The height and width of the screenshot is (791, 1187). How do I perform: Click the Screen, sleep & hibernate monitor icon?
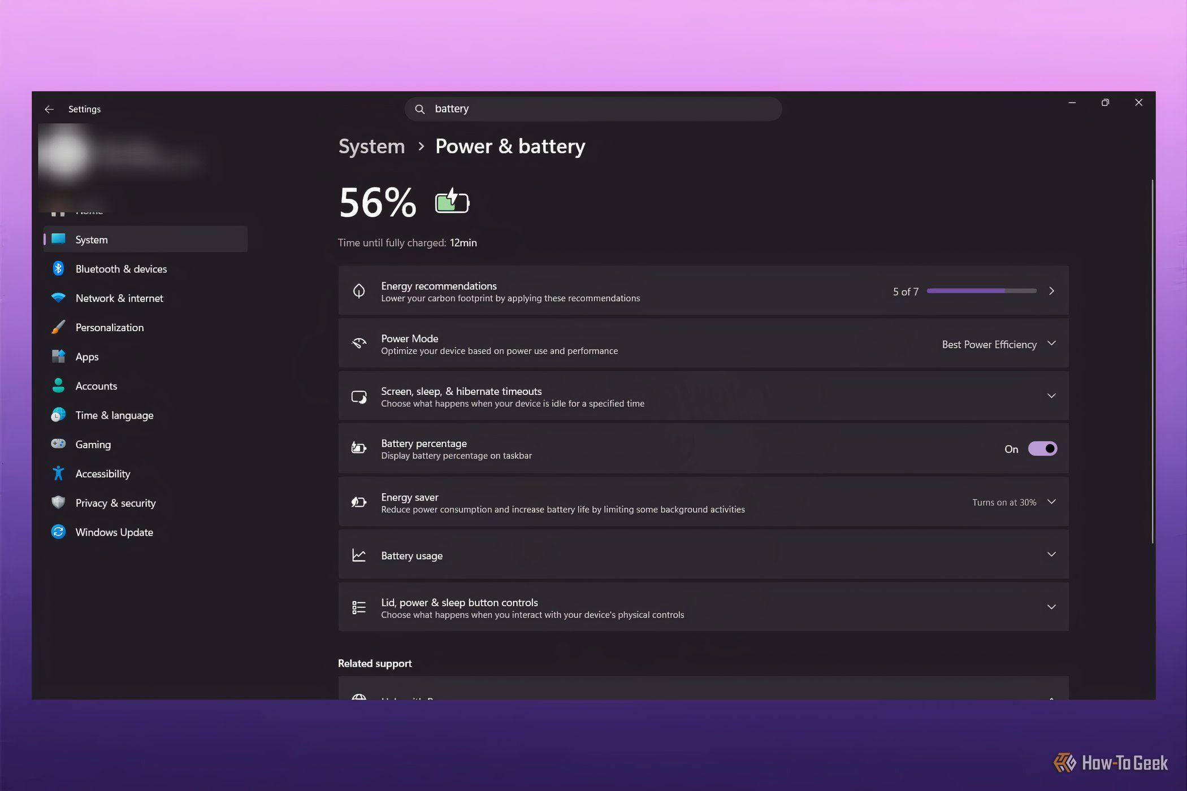pos(359,397)
